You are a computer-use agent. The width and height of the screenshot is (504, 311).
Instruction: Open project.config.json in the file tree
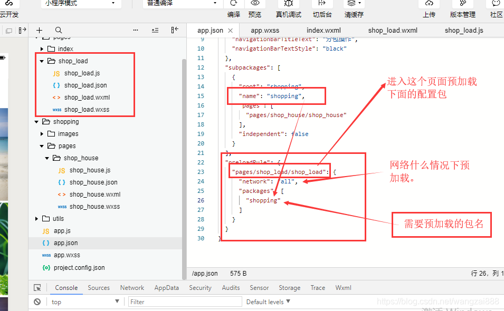(x=79, y=268)
